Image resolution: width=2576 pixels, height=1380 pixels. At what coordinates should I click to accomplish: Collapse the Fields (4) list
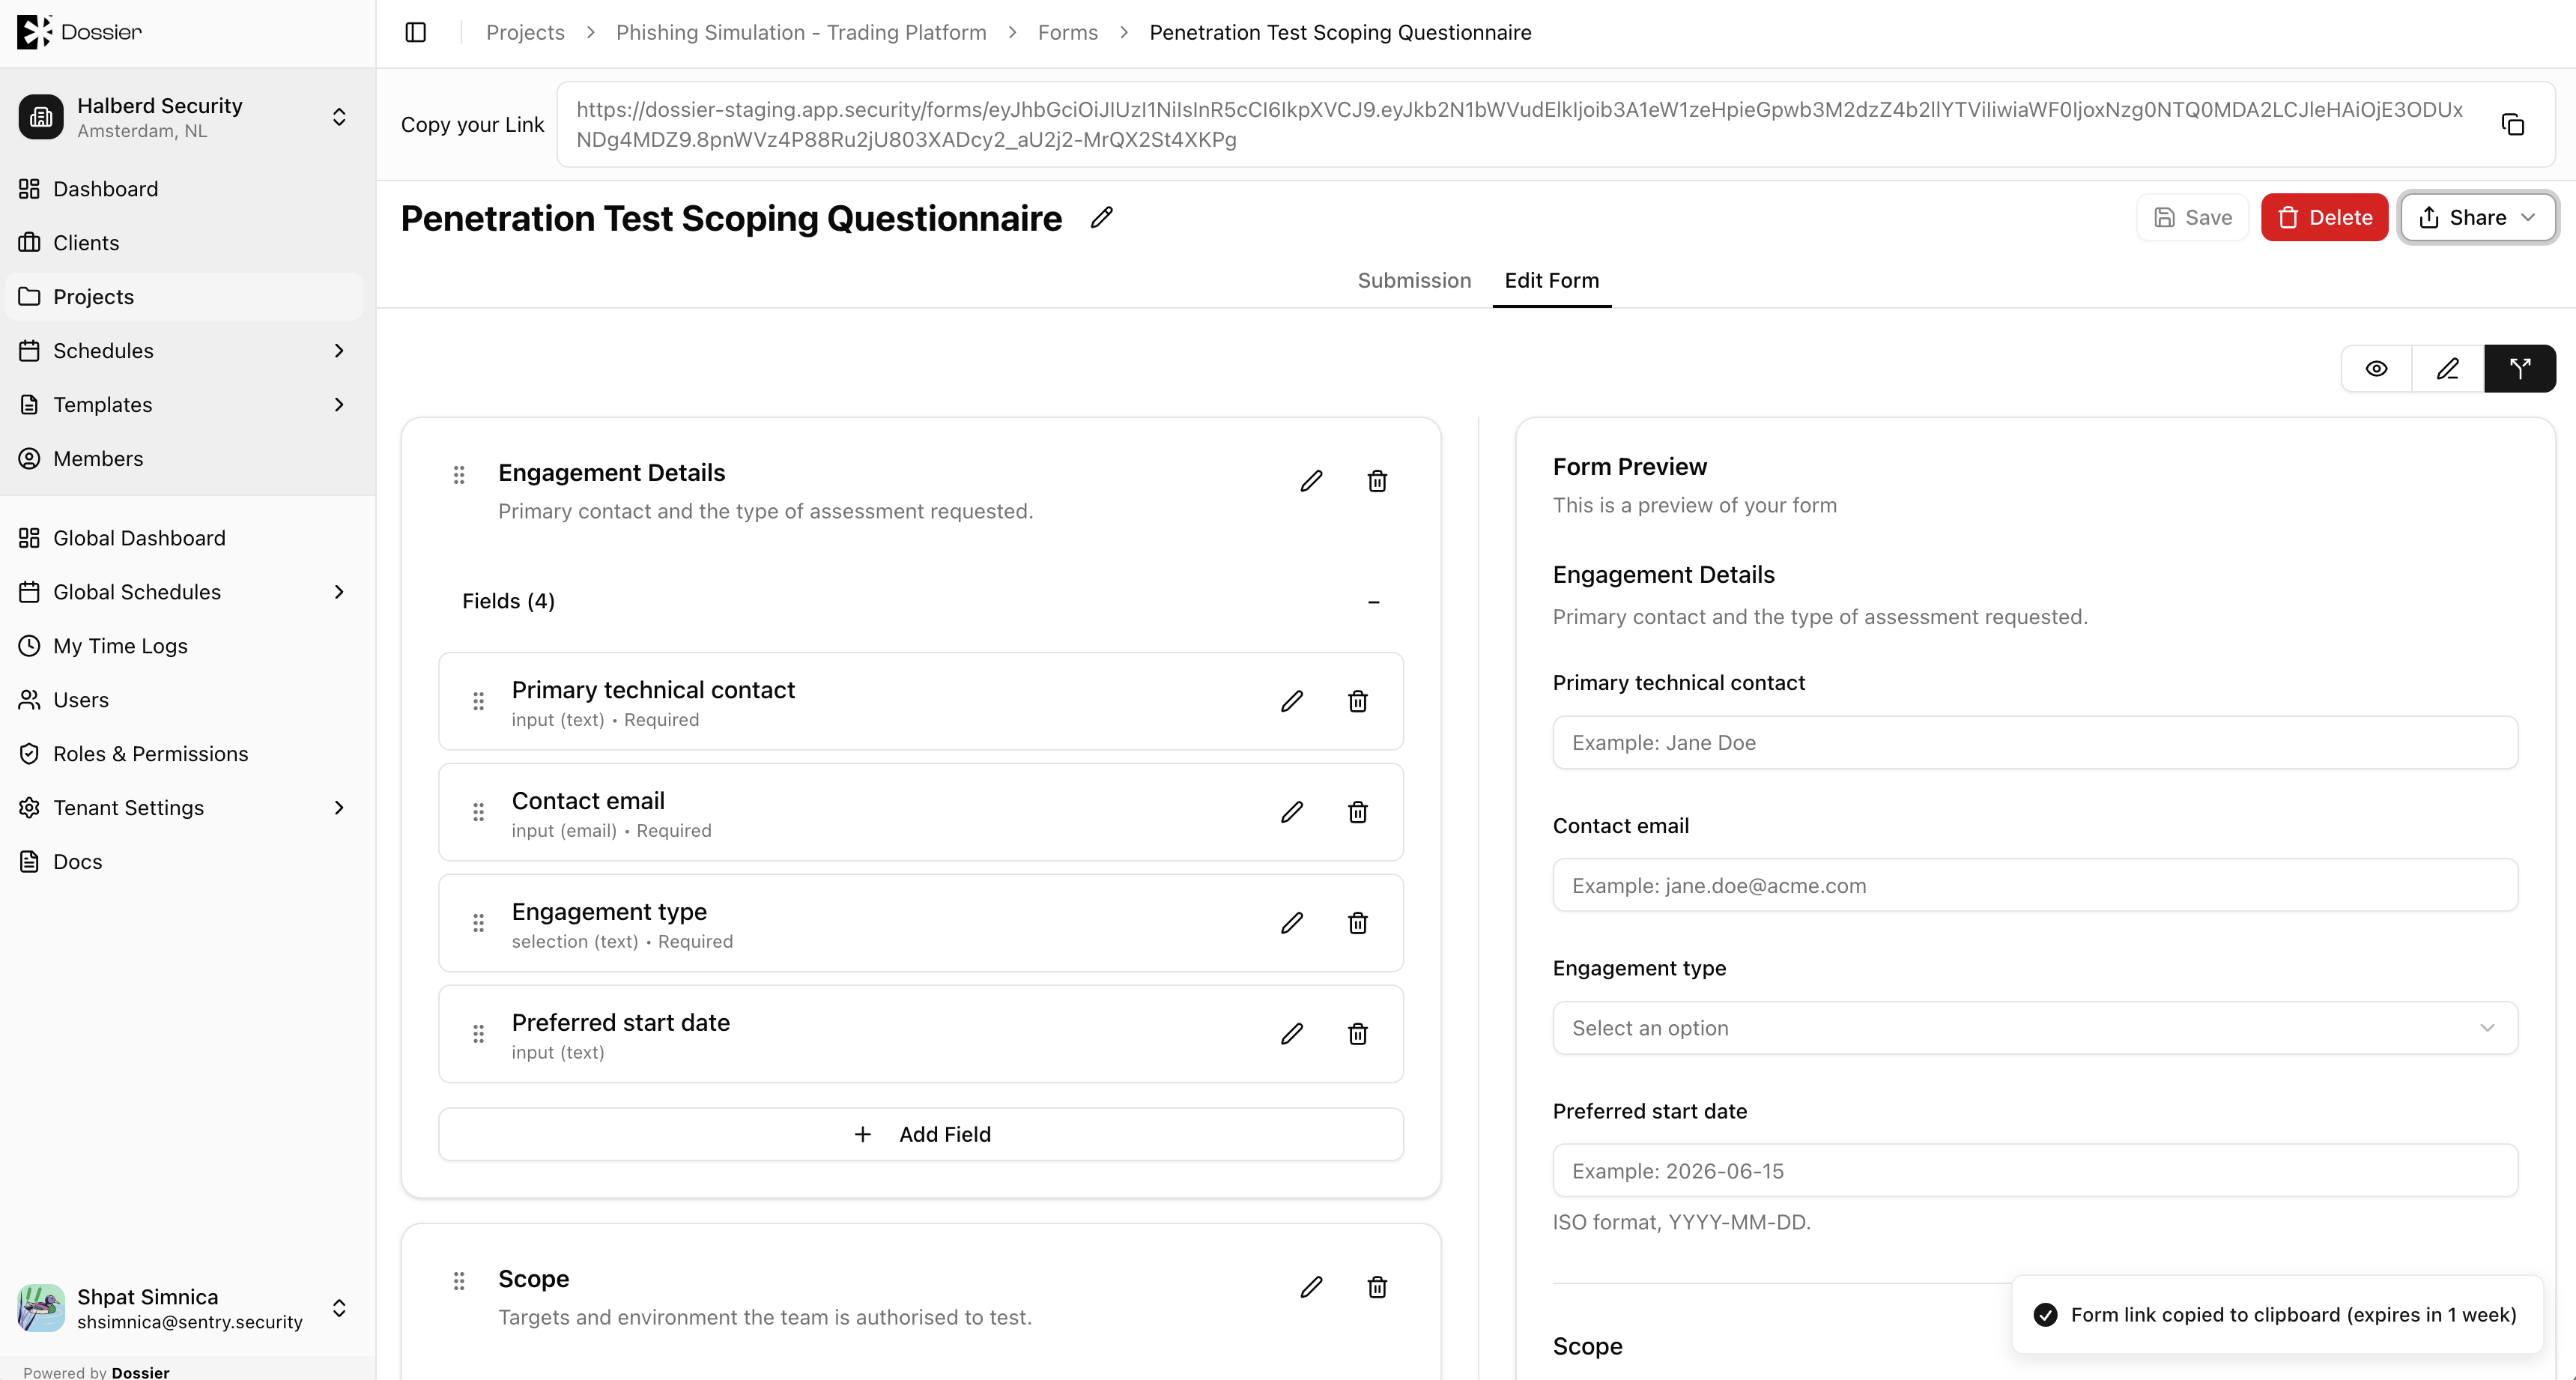pyautogui.click(x=1373, y=602)
